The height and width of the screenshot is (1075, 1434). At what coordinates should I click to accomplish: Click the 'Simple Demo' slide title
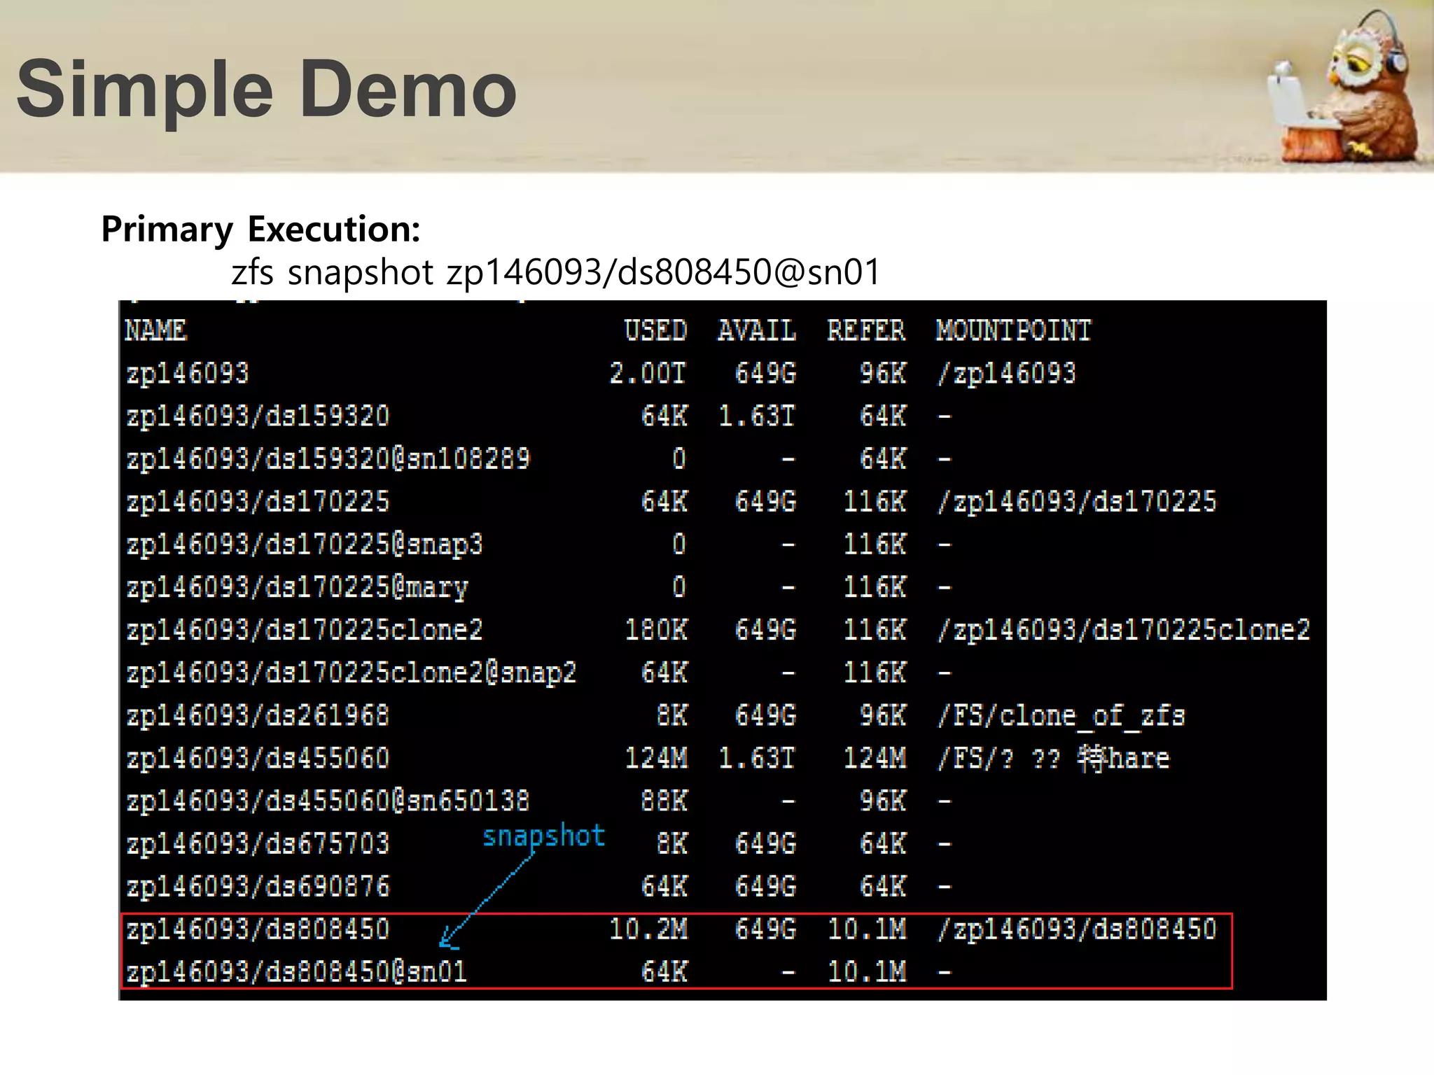click(267, 90)
